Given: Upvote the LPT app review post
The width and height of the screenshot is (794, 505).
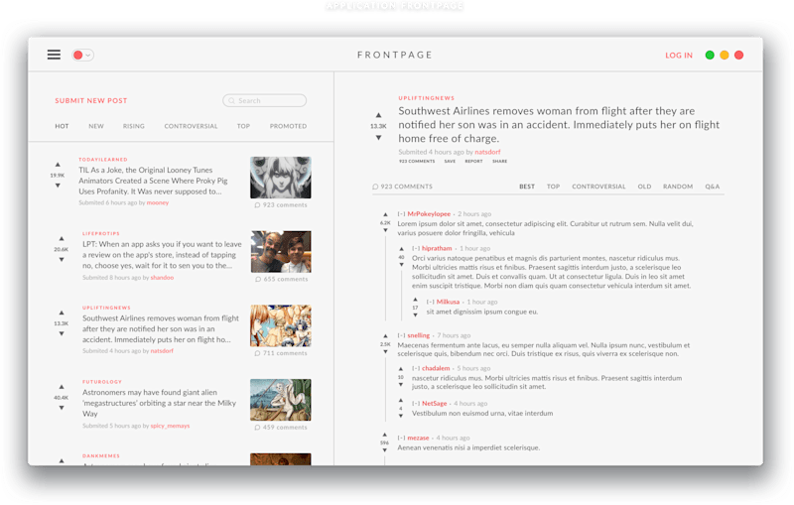Looking at the screenshot, I should coord(62,238).
